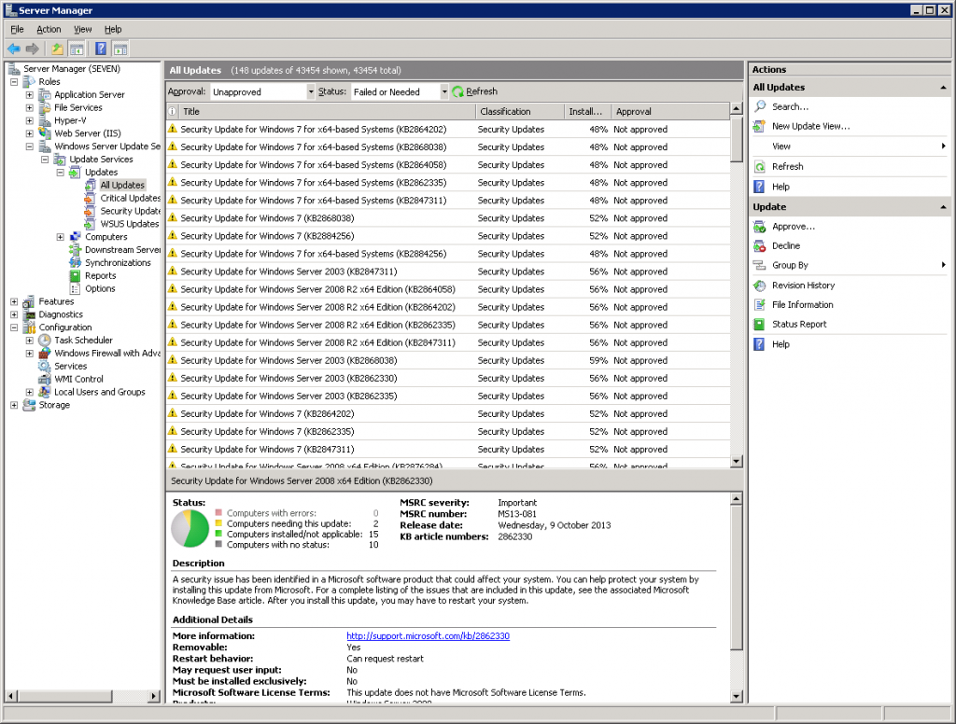Click the green Refresh icon in filter bar
The image size is (956, 724).
coord(457,91)
